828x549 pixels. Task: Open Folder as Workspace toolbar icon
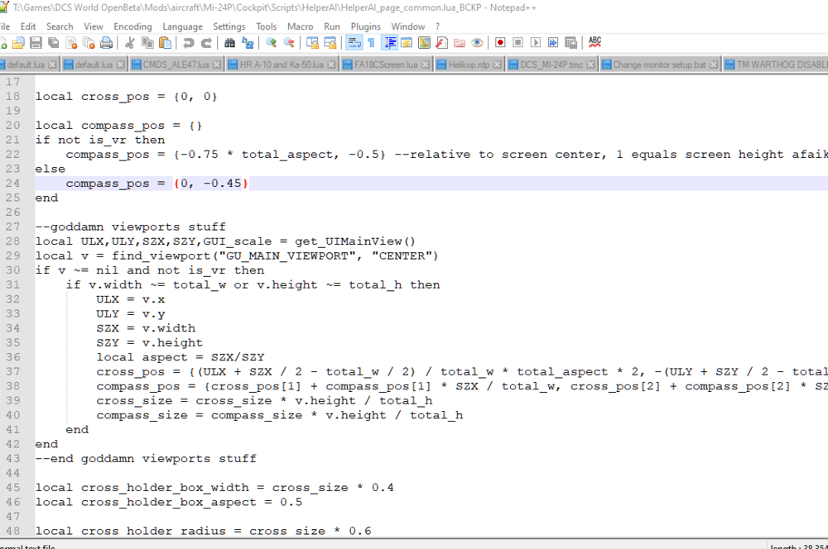(x=460, y=43)
